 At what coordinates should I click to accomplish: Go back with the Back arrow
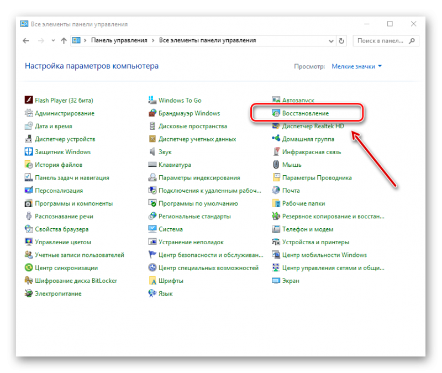[26, 40]
